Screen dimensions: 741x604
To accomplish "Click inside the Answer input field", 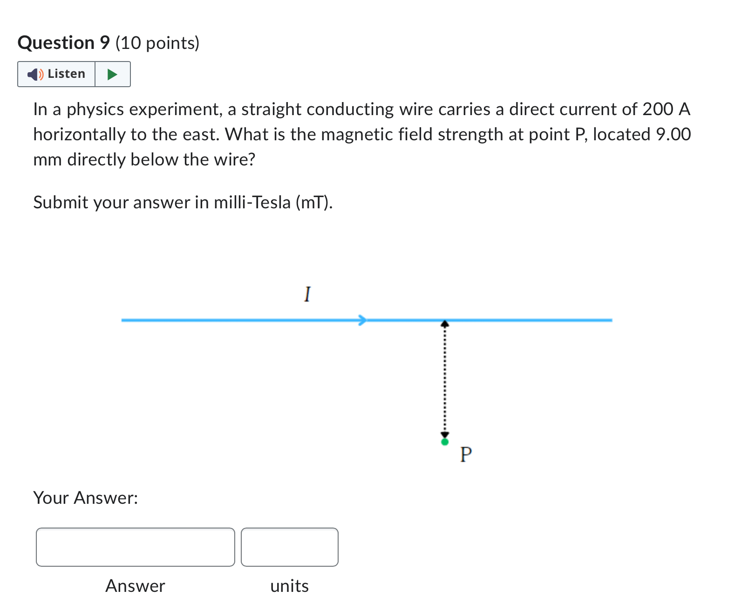I will [135, 548].
